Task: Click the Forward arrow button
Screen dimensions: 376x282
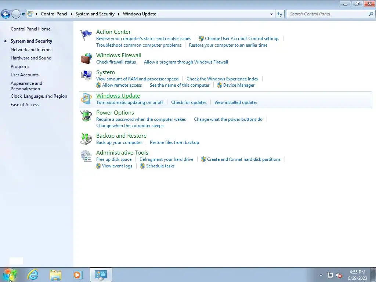Action: [x=16, y=14]
